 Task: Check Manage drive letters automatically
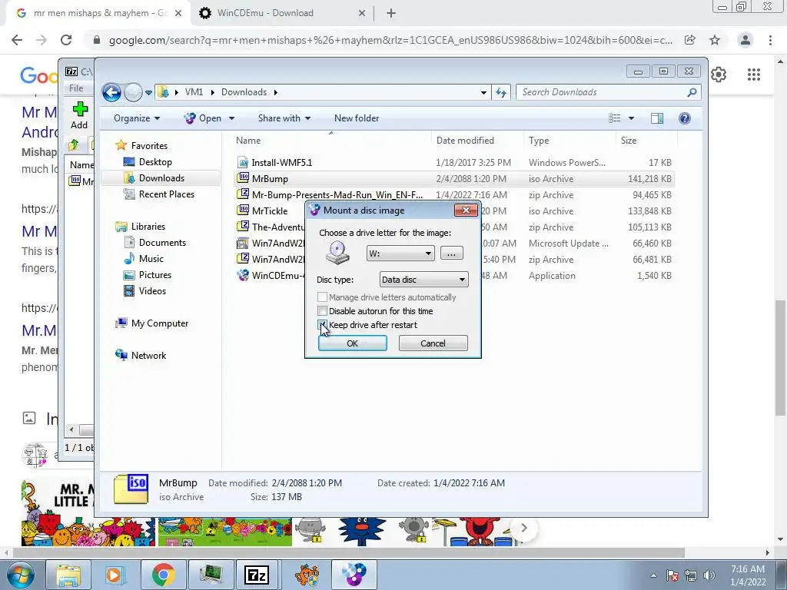tap(323, 297)
